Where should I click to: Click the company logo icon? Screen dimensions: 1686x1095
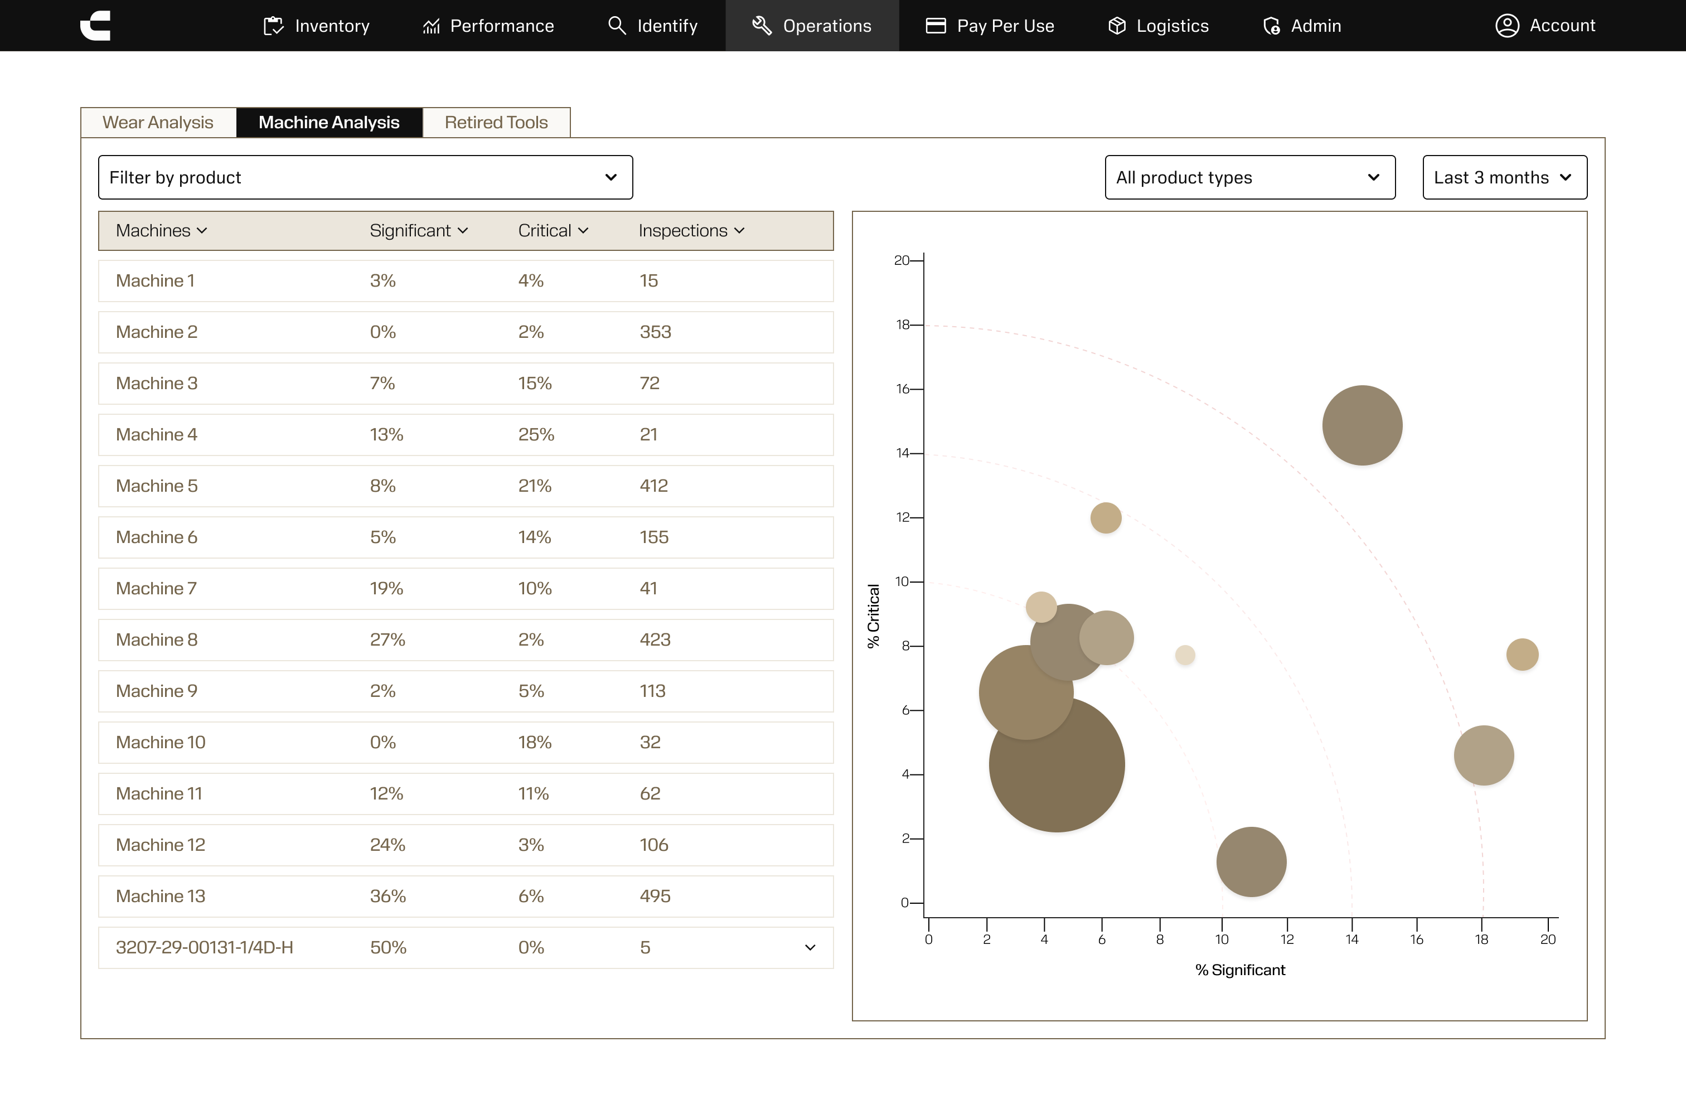pyautogui.click(x=96, y=26)
